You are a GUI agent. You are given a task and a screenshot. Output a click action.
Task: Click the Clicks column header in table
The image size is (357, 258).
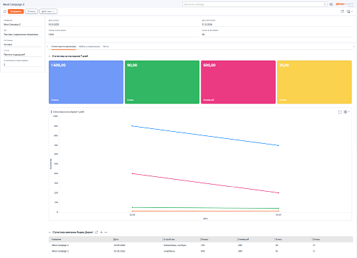tap(279, 240)
